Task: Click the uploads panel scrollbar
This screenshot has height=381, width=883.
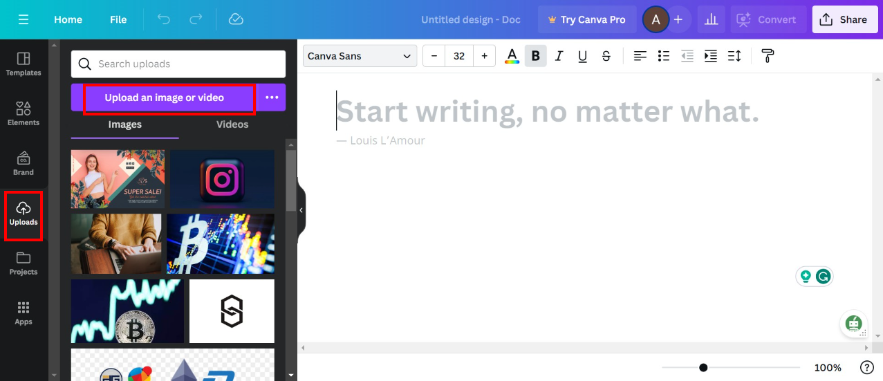Action: pyautogui.click(x=291, y=180)
